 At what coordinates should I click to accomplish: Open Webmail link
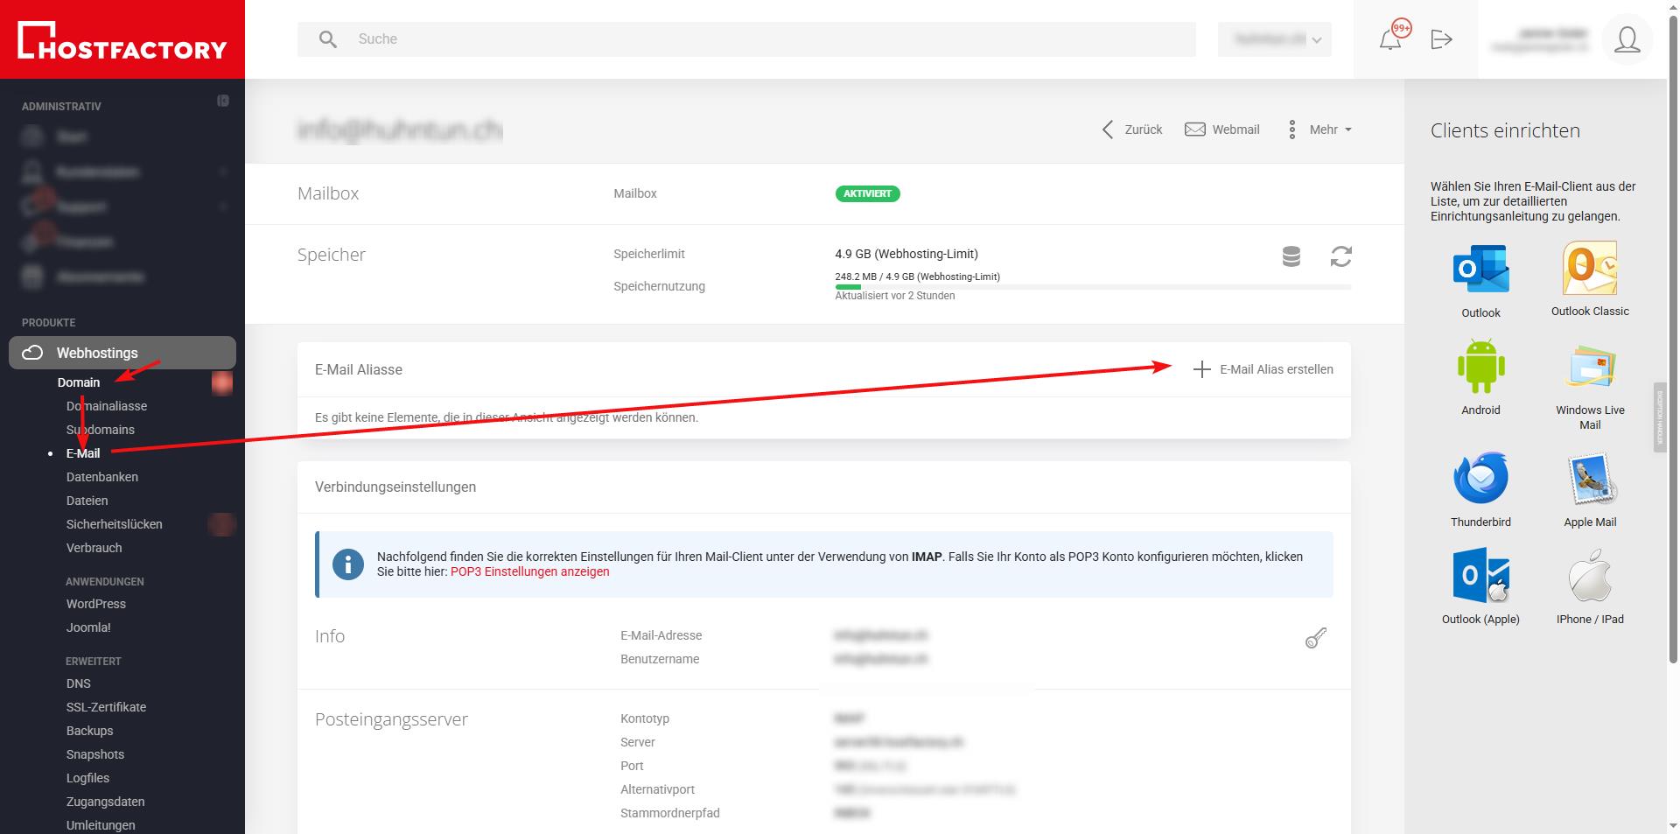[x=1222, y=130]
